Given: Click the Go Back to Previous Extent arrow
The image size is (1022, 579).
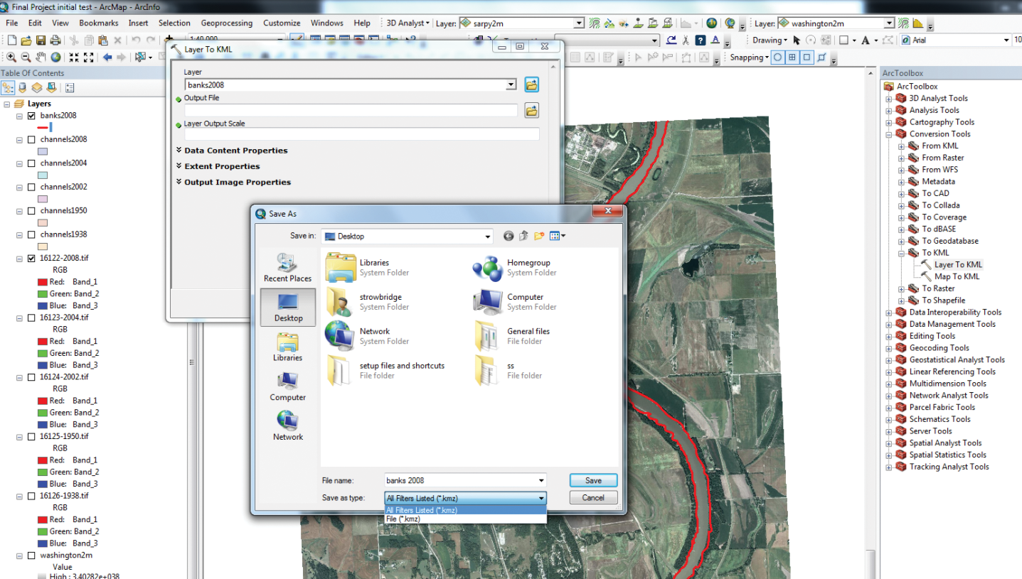Looking at the screenshot, I should coord(107,58).
